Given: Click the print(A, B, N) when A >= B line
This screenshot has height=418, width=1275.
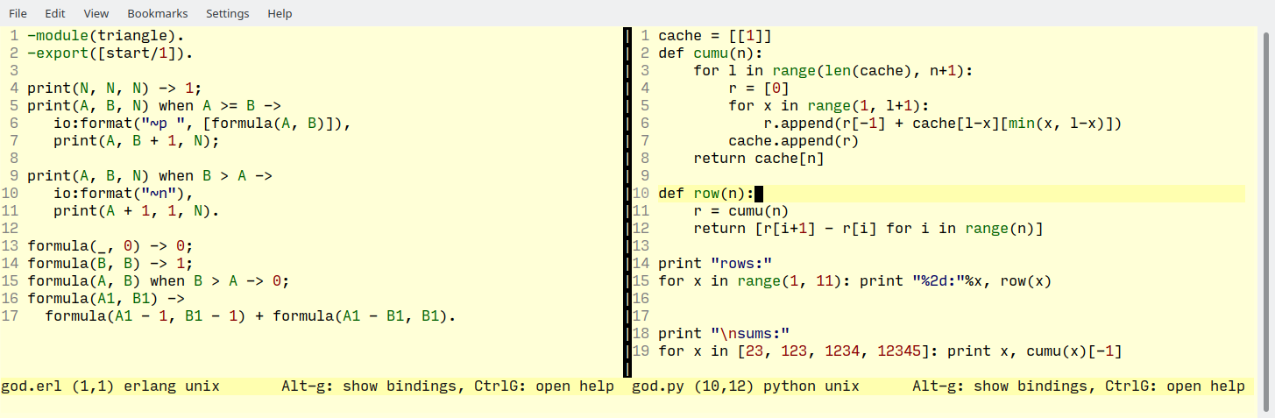Looking at the screenshot, I should coord(154,106).
